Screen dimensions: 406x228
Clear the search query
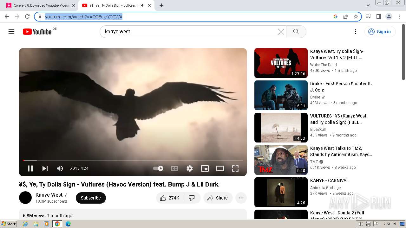click(x=281, y=32)
